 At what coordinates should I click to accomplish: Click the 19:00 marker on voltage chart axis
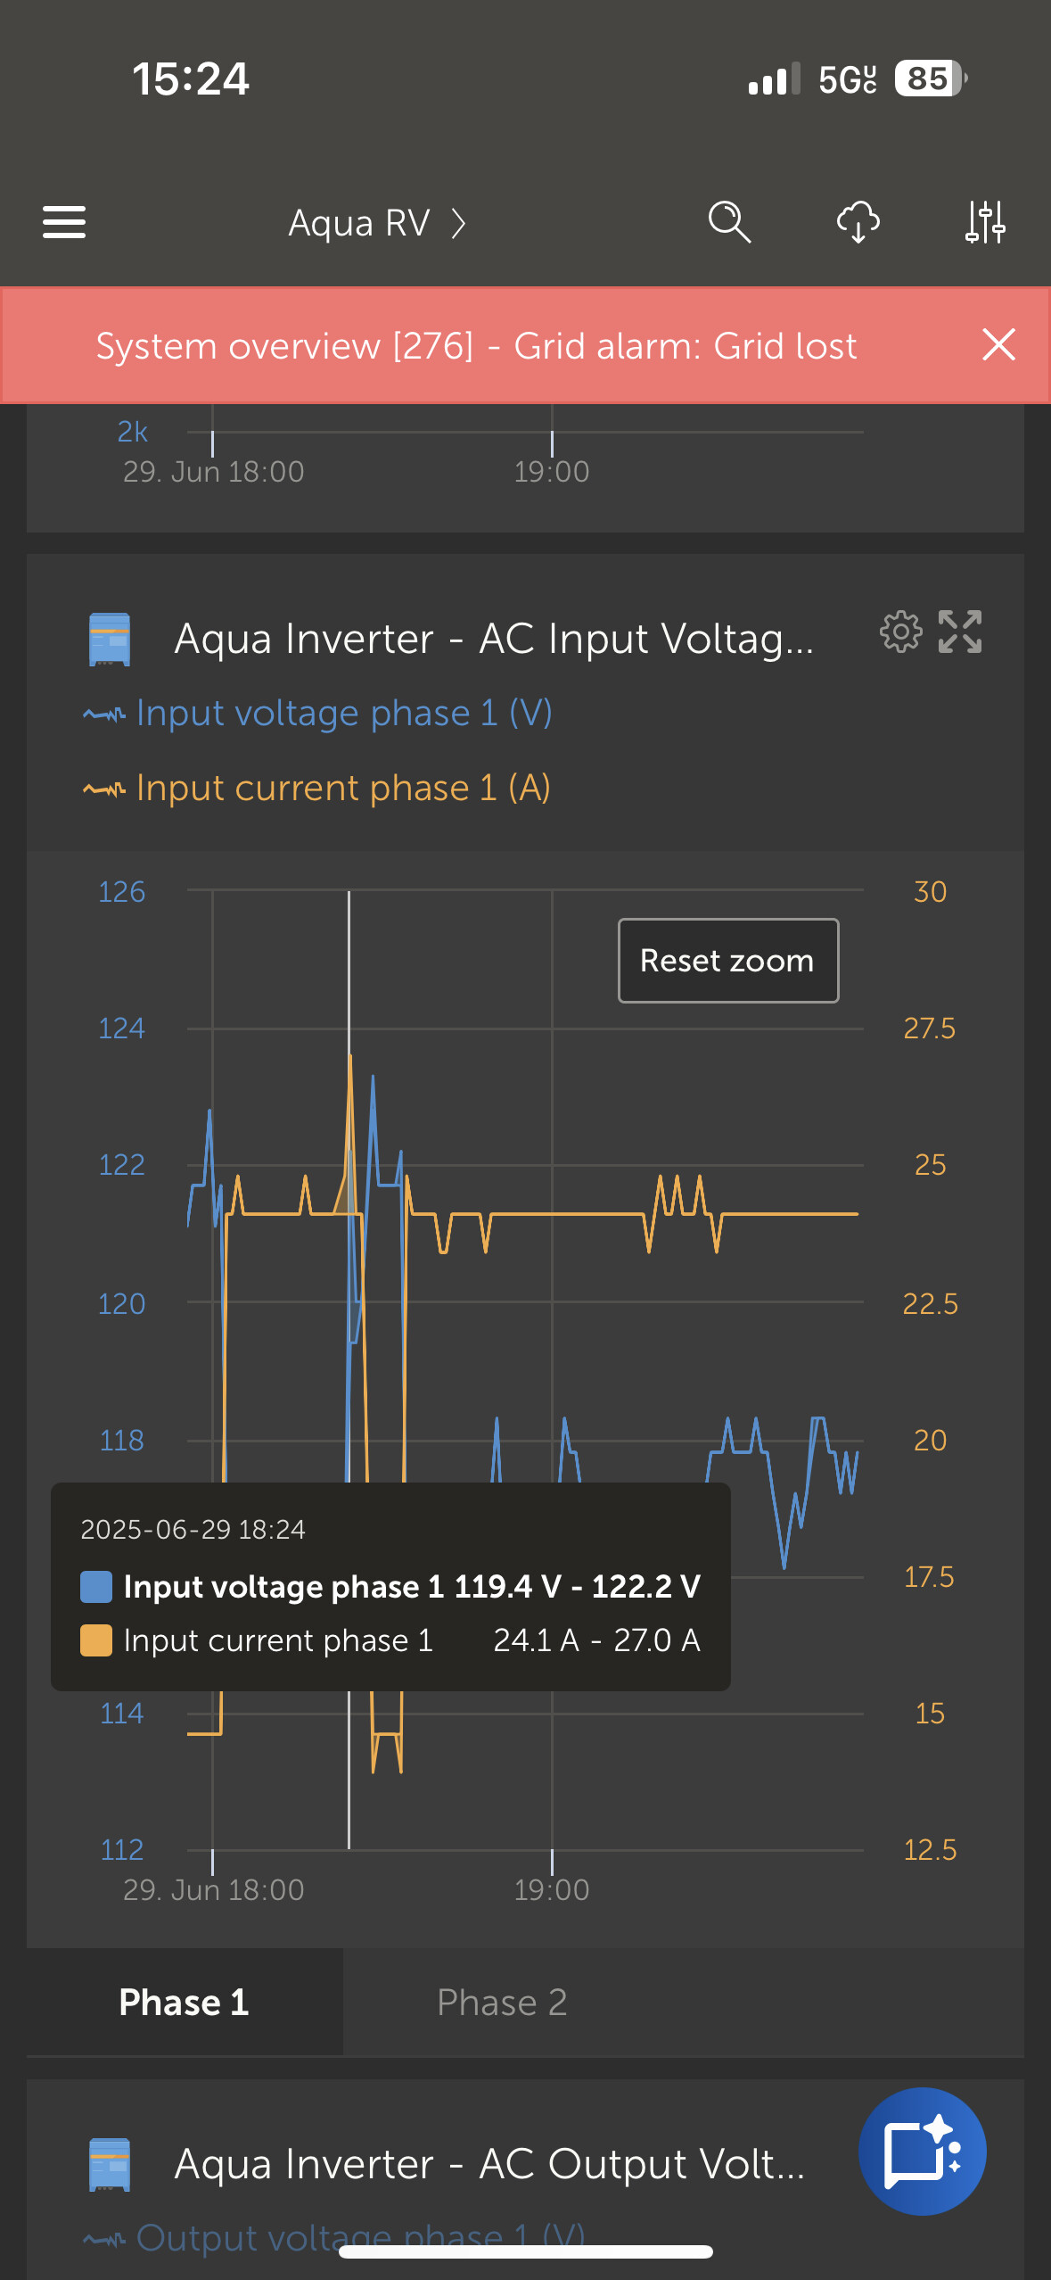[x=552, y=1889]
